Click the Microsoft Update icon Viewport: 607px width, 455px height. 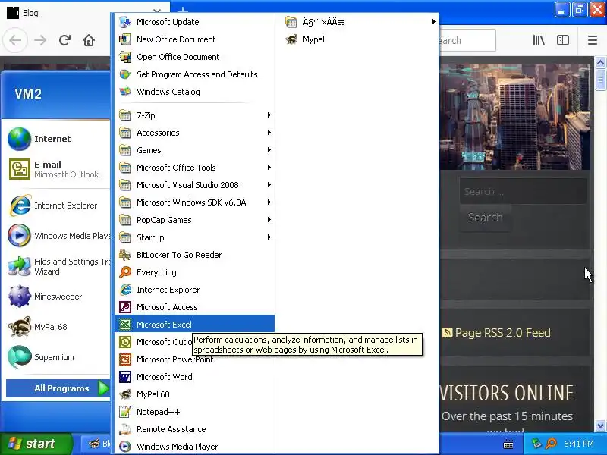pos(125,22)
